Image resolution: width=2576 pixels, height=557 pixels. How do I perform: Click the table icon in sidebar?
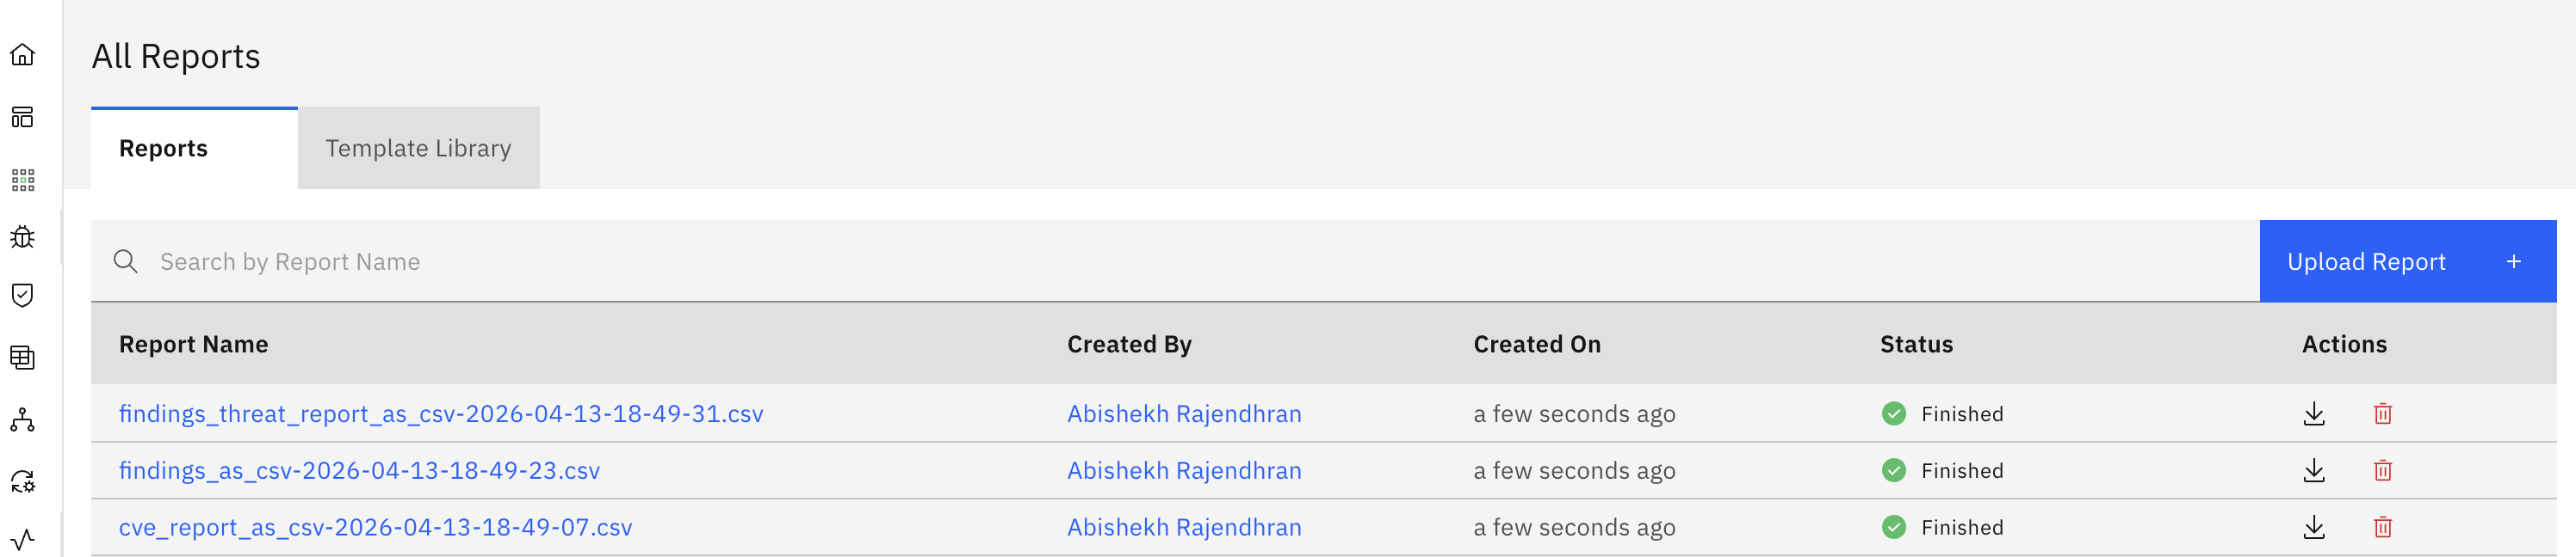click(22, 358)
